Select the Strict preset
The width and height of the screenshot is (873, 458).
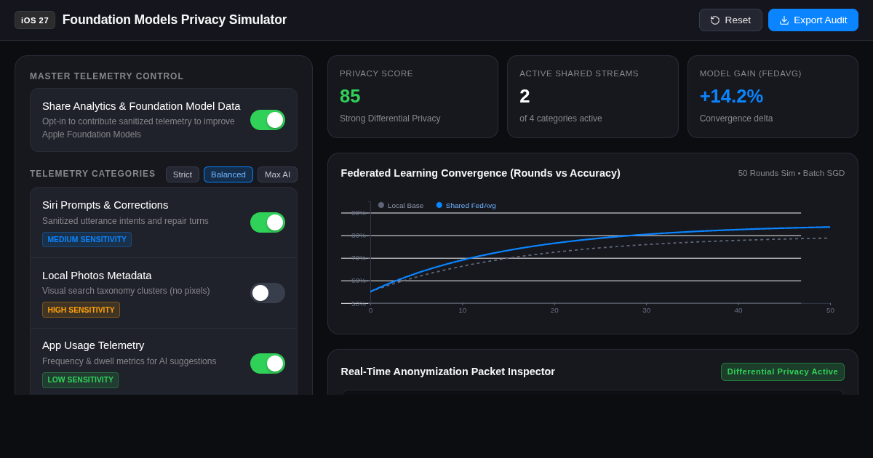point(183,174)
